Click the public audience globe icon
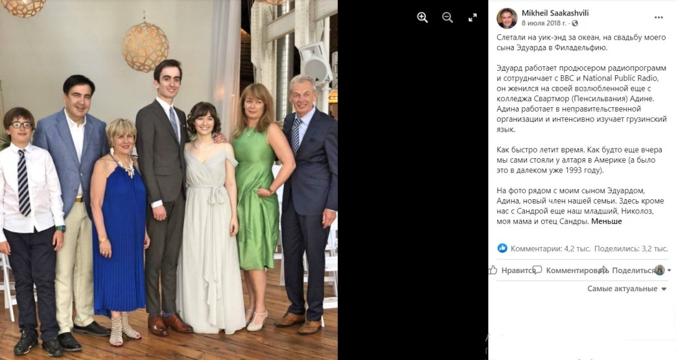The image size is (676, 360). 575,24
